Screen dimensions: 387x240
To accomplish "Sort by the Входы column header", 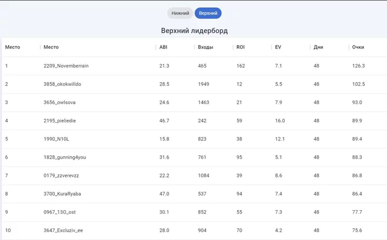I will [205, 47].
